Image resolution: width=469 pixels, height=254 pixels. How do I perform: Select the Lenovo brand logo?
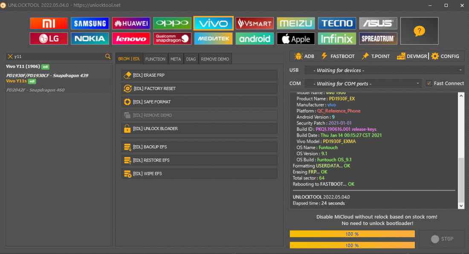(x=131, y=38)
